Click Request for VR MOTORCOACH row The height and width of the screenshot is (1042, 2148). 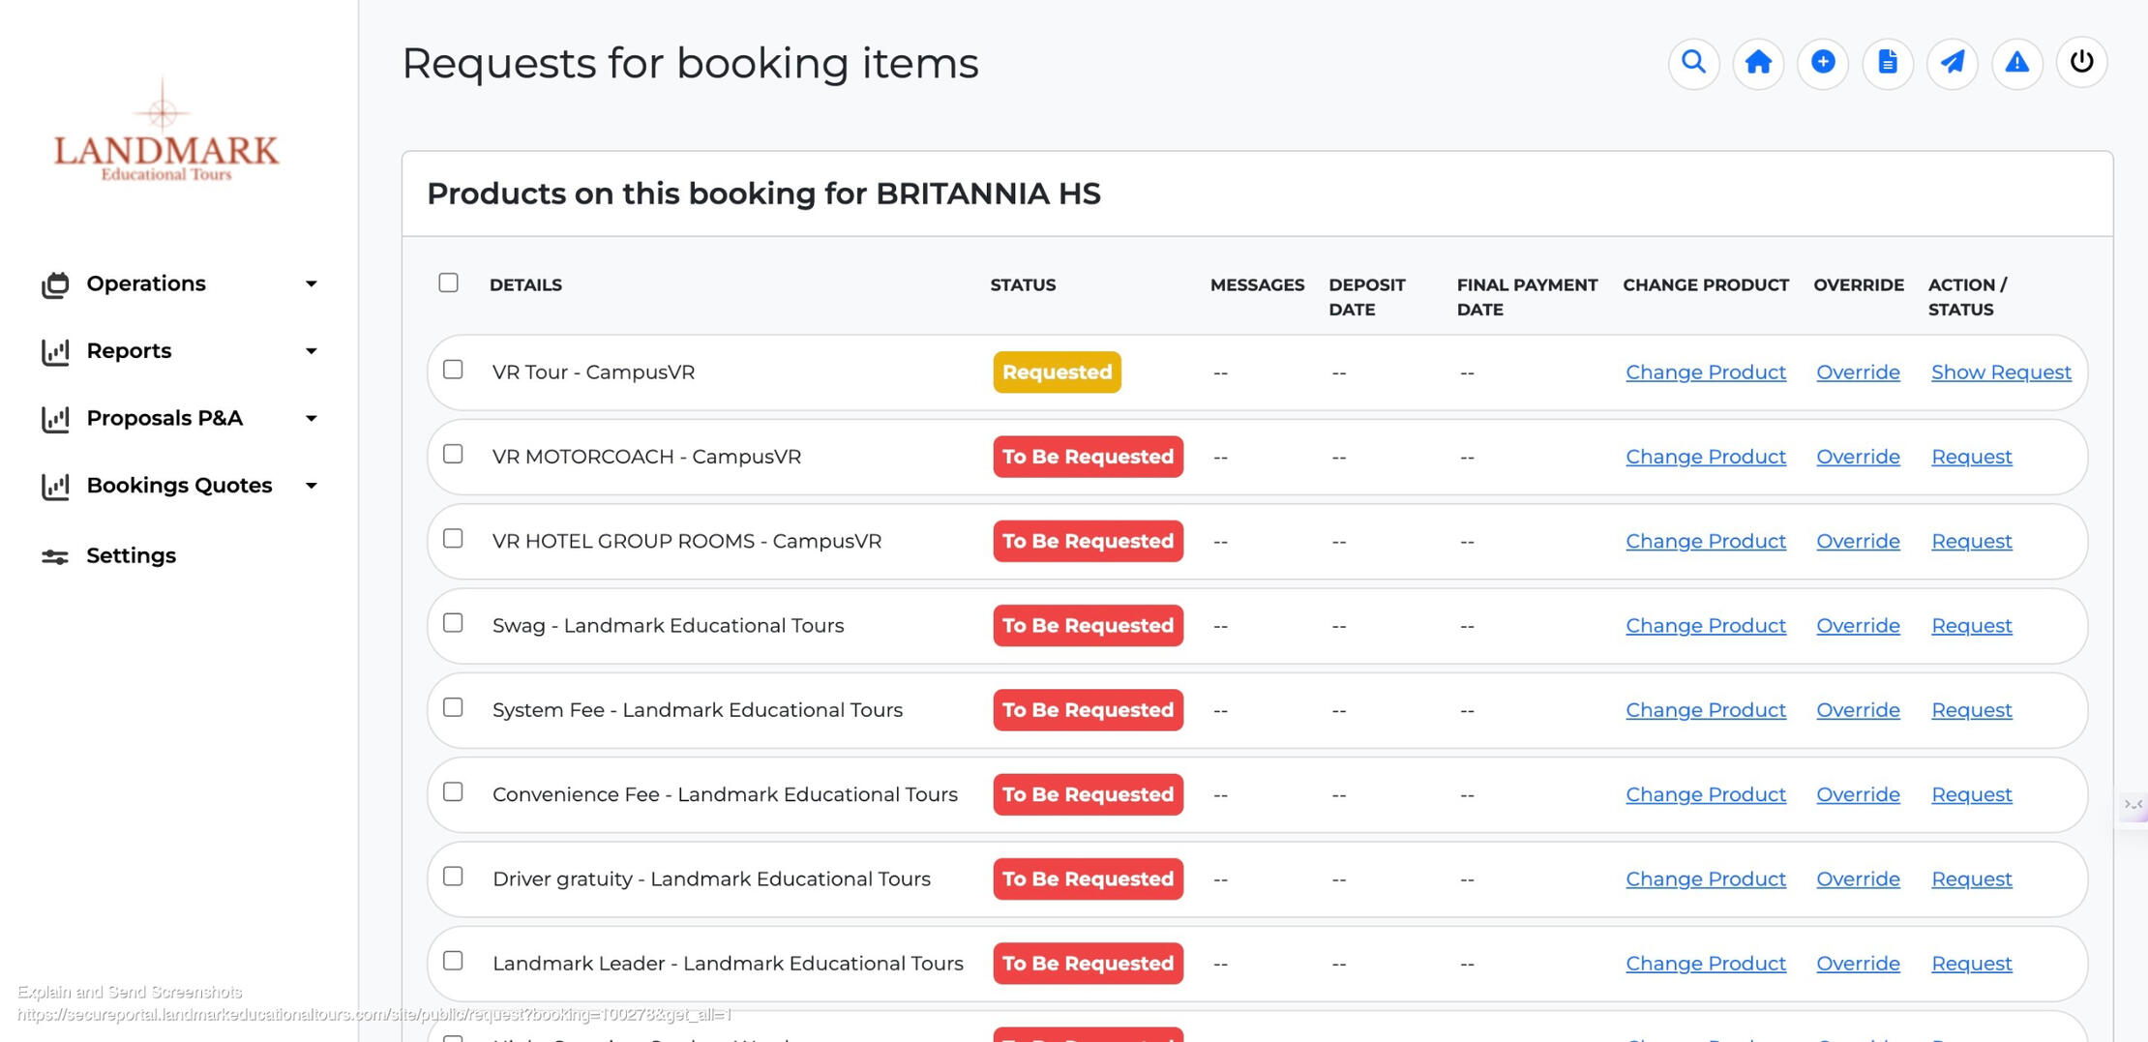click(1972, 457)
